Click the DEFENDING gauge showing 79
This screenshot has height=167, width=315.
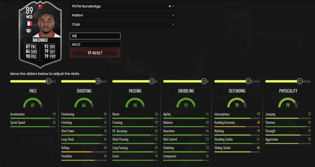click(237, 103)
